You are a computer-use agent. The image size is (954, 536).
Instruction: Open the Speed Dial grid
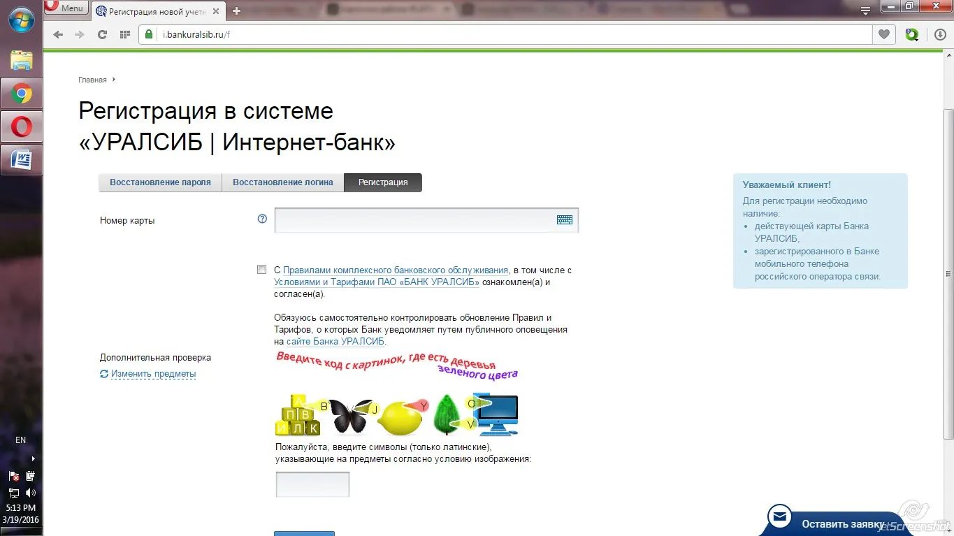click(x=125, y=34)
